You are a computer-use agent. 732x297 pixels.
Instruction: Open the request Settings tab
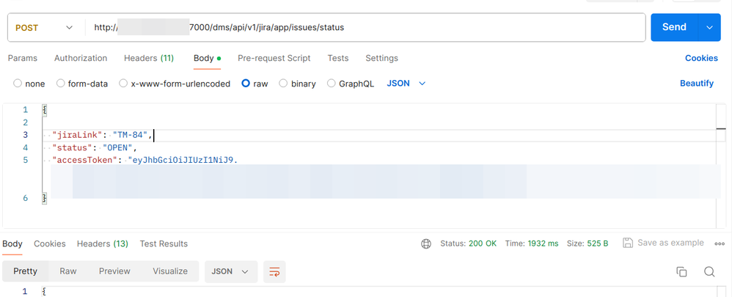[381, 59]
